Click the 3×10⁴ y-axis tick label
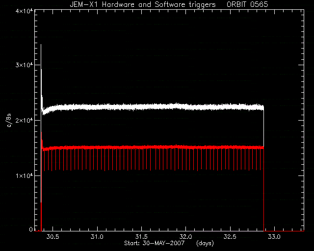 click(x=24, y=65)
